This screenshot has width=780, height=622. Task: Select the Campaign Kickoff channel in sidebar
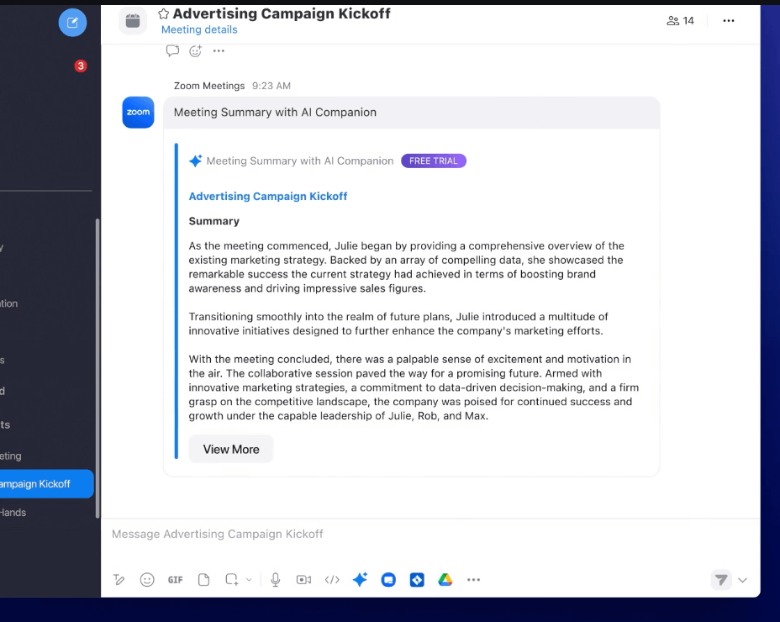[x=46, y=483]
